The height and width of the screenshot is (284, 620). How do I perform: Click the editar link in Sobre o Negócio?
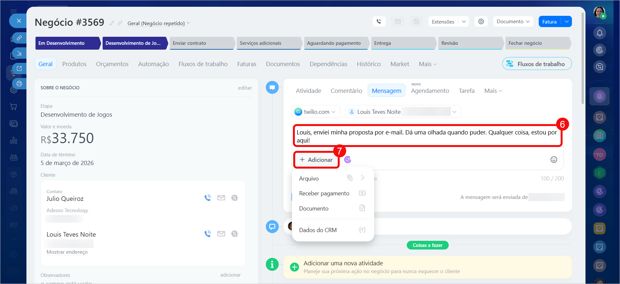245,88
